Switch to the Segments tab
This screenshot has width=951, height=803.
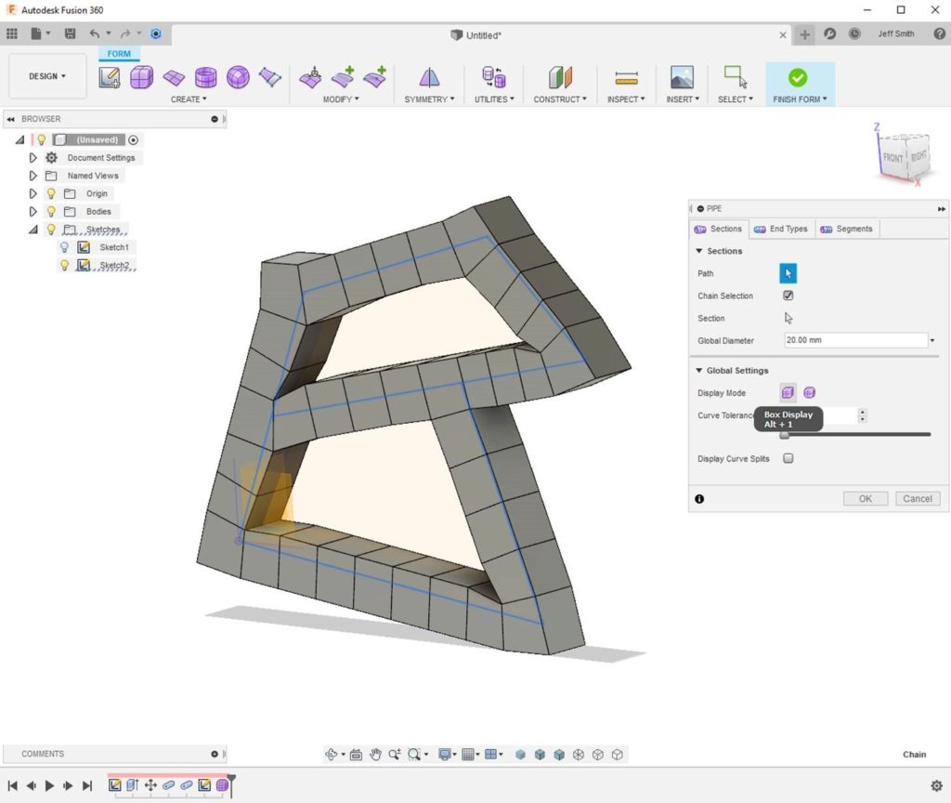pyautogui.click(x=846, y=229)
